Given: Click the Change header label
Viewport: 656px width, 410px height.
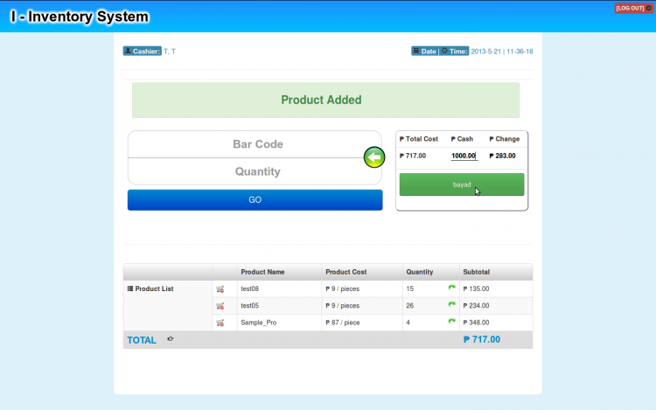Looking at the screenshot, I should tap(505, 139).
